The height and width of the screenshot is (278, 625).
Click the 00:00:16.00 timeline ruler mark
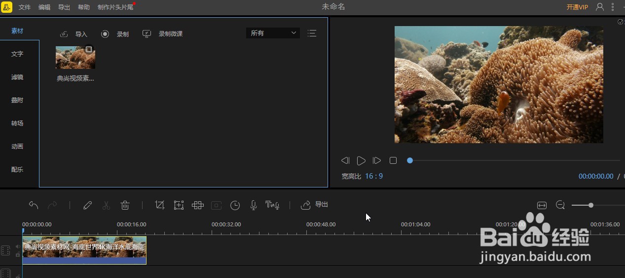coord(131,224)
